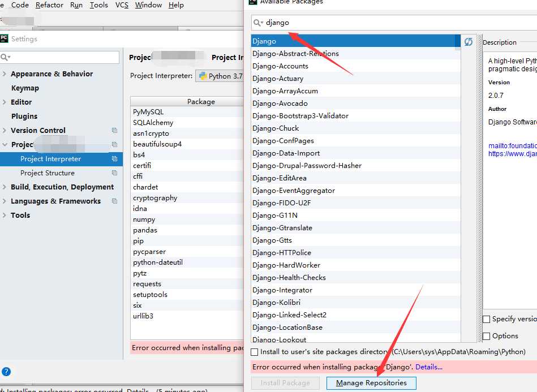Expand the Languages & Frameworks node

(4, 201)
